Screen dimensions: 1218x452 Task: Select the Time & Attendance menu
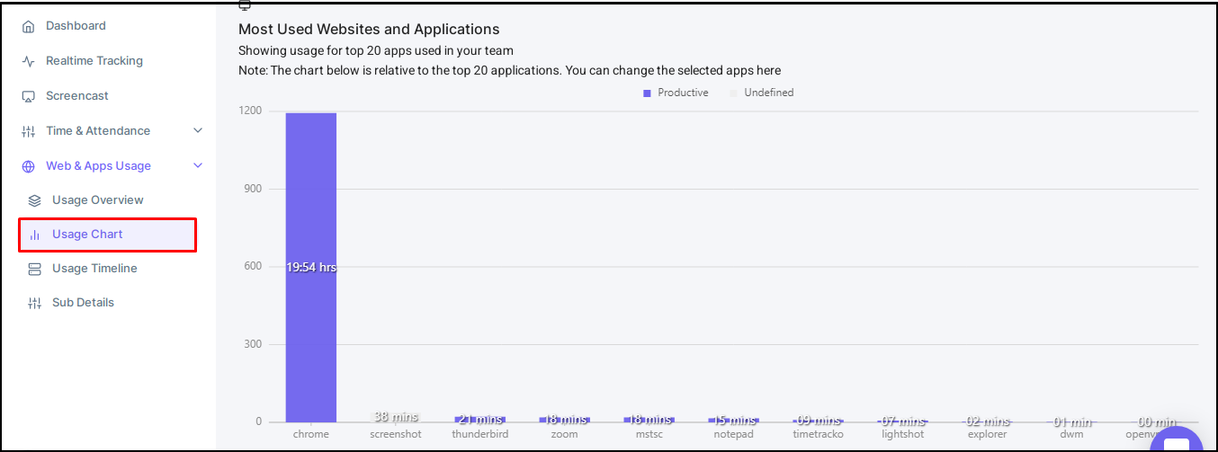pyautogui.click(x=98, y=131)
